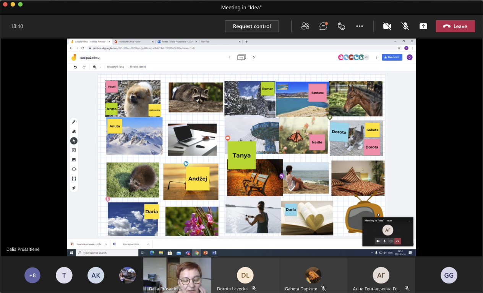Click the add image tool
483x293 pixels.
pos(74,159)
